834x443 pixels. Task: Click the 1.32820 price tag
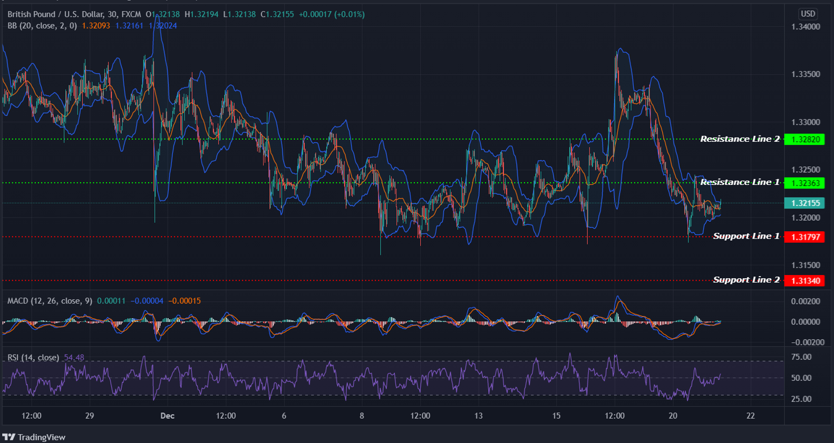804,140
